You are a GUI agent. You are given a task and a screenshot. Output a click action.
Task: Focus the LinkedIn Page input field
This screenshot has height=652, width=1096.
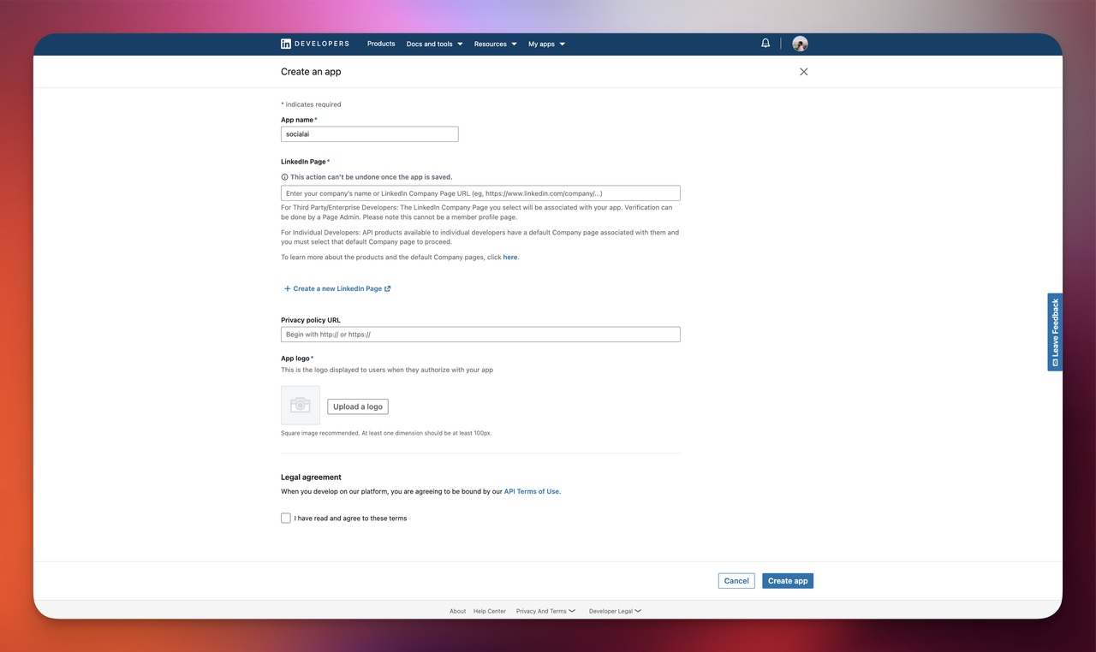click(480, 193)
